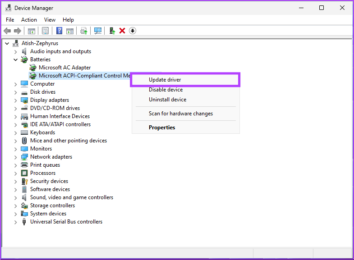Click the black down-arrow disable device icon
Viewport: 354px width, 260px height.
pos(133,31)
